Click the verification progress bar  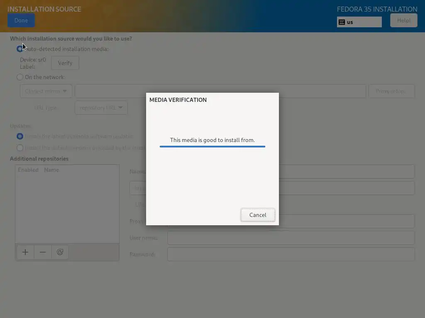212,147
